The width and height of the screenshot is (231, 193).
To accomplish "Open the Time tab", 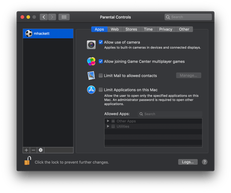I will tap(148, 29).
